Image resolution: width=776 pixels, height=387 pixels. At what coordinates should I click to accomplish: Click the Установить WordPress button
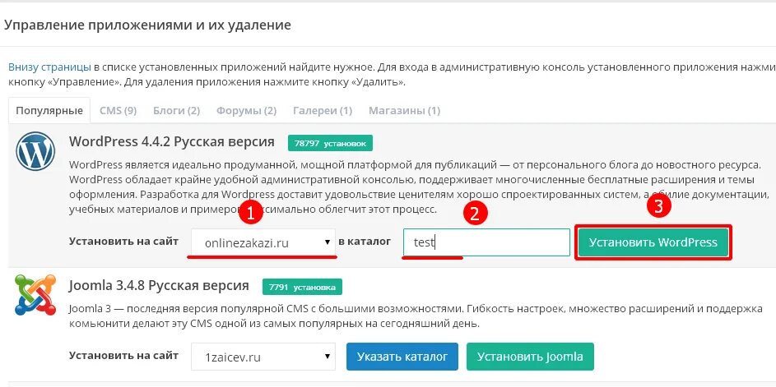coord(653,242)
